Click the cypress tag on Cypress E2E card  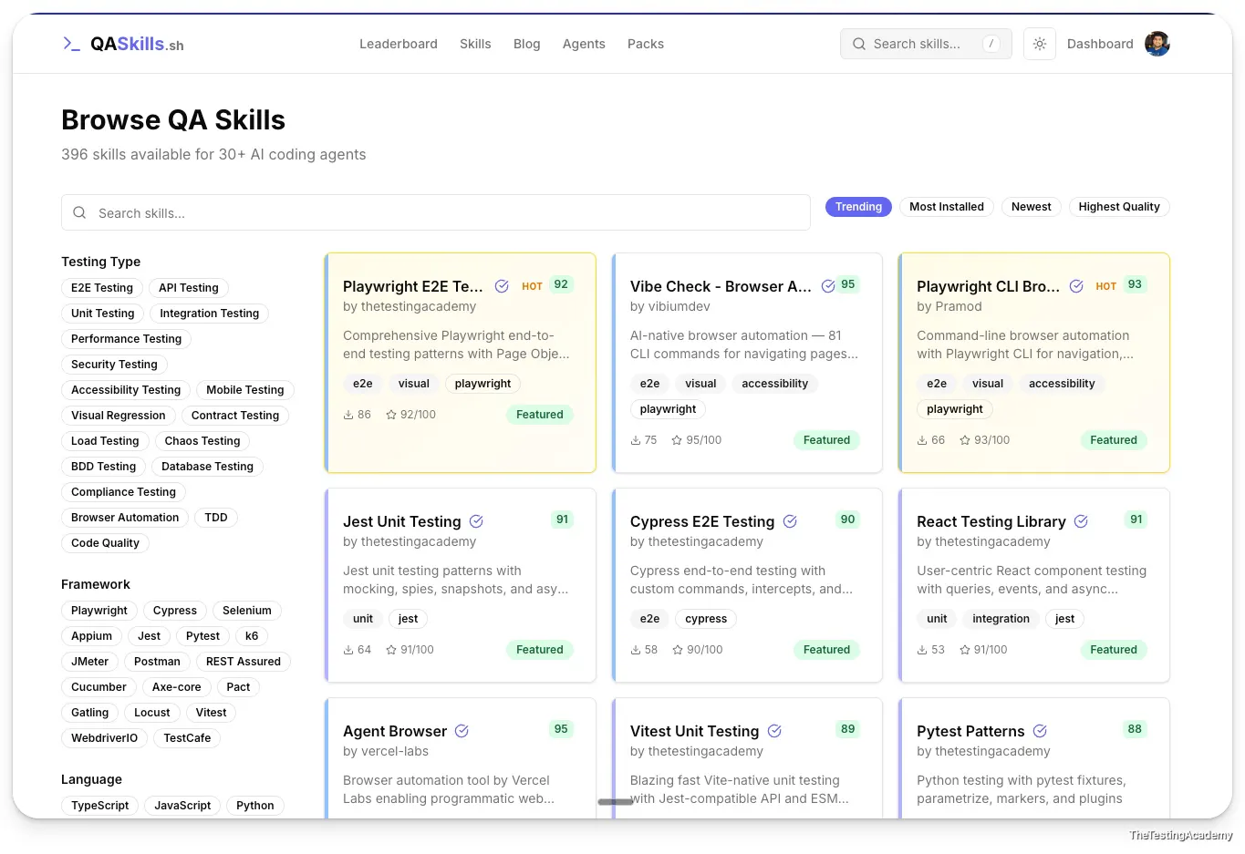coord(706,619)
